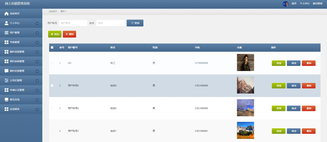
Task: Click the green 添加 add button
Action: (x=55, y=34)
